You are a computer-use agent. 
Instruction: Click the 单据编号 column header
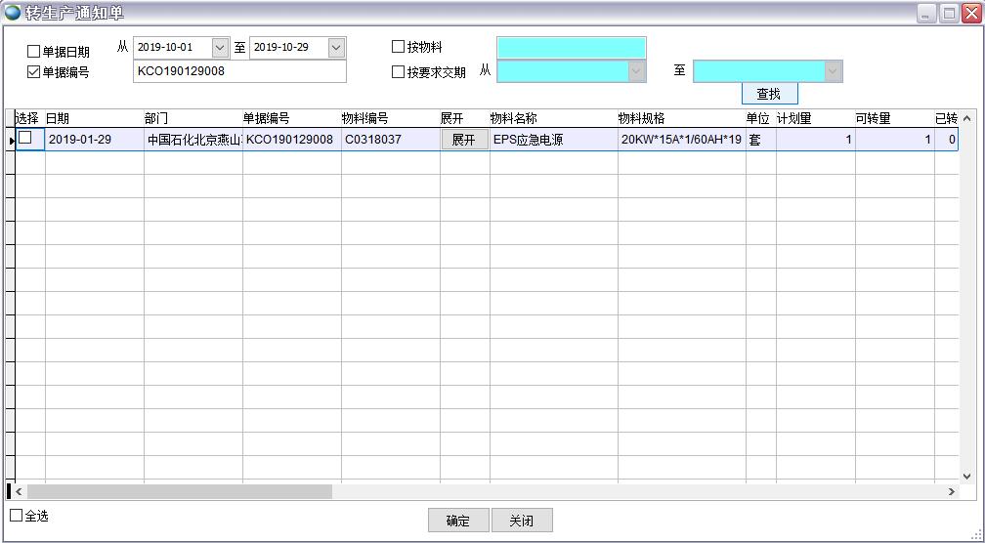[266, 118]
